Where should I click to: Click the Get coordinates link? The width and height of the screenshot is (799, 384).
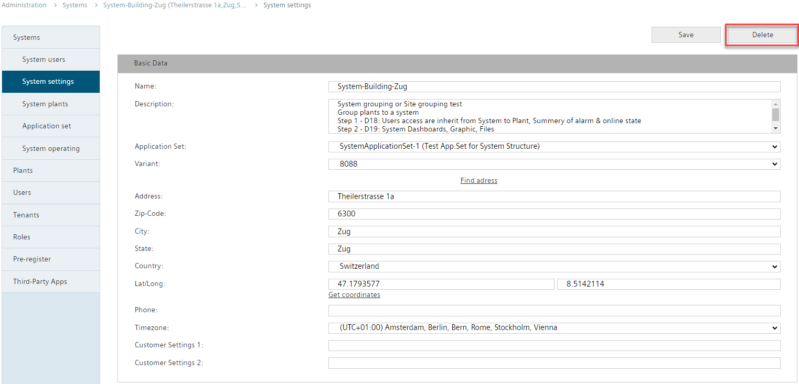tap(354, 295)
